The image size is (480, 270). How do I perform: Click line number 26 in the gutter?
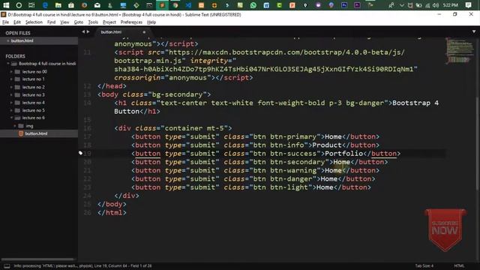point(88,212)
